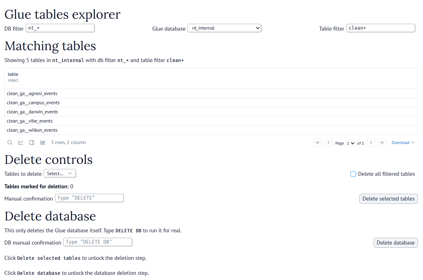Screen dimensions: 423x280
Task: Click the Delete selected tables button
Action: [388, 199]
